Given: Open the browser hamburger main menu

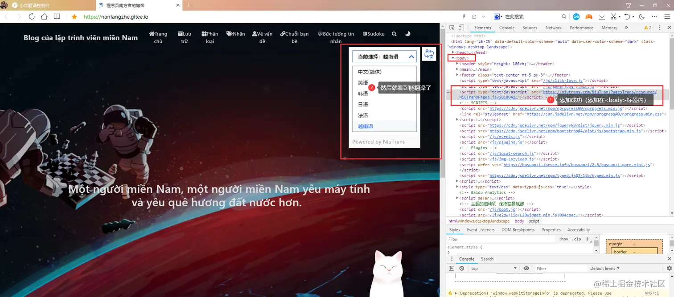Looking at the screenshot, I should [x=667, y=16].
